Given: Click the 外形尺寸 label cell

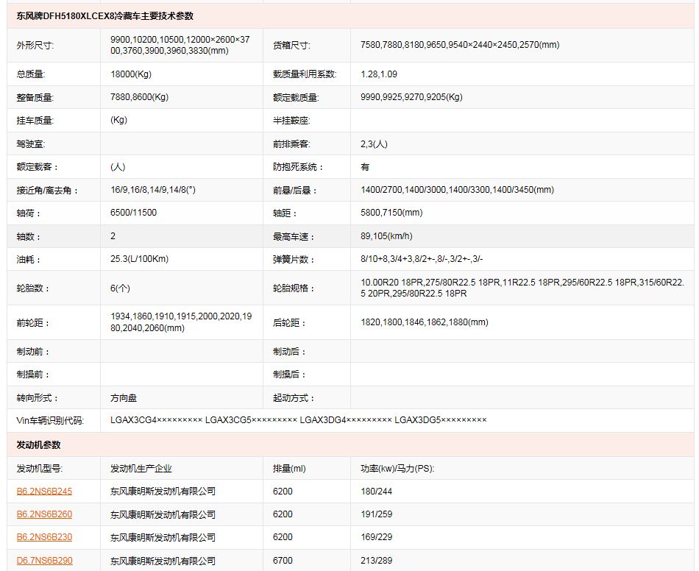Looking at the screenshot, I should coord(35,45).
